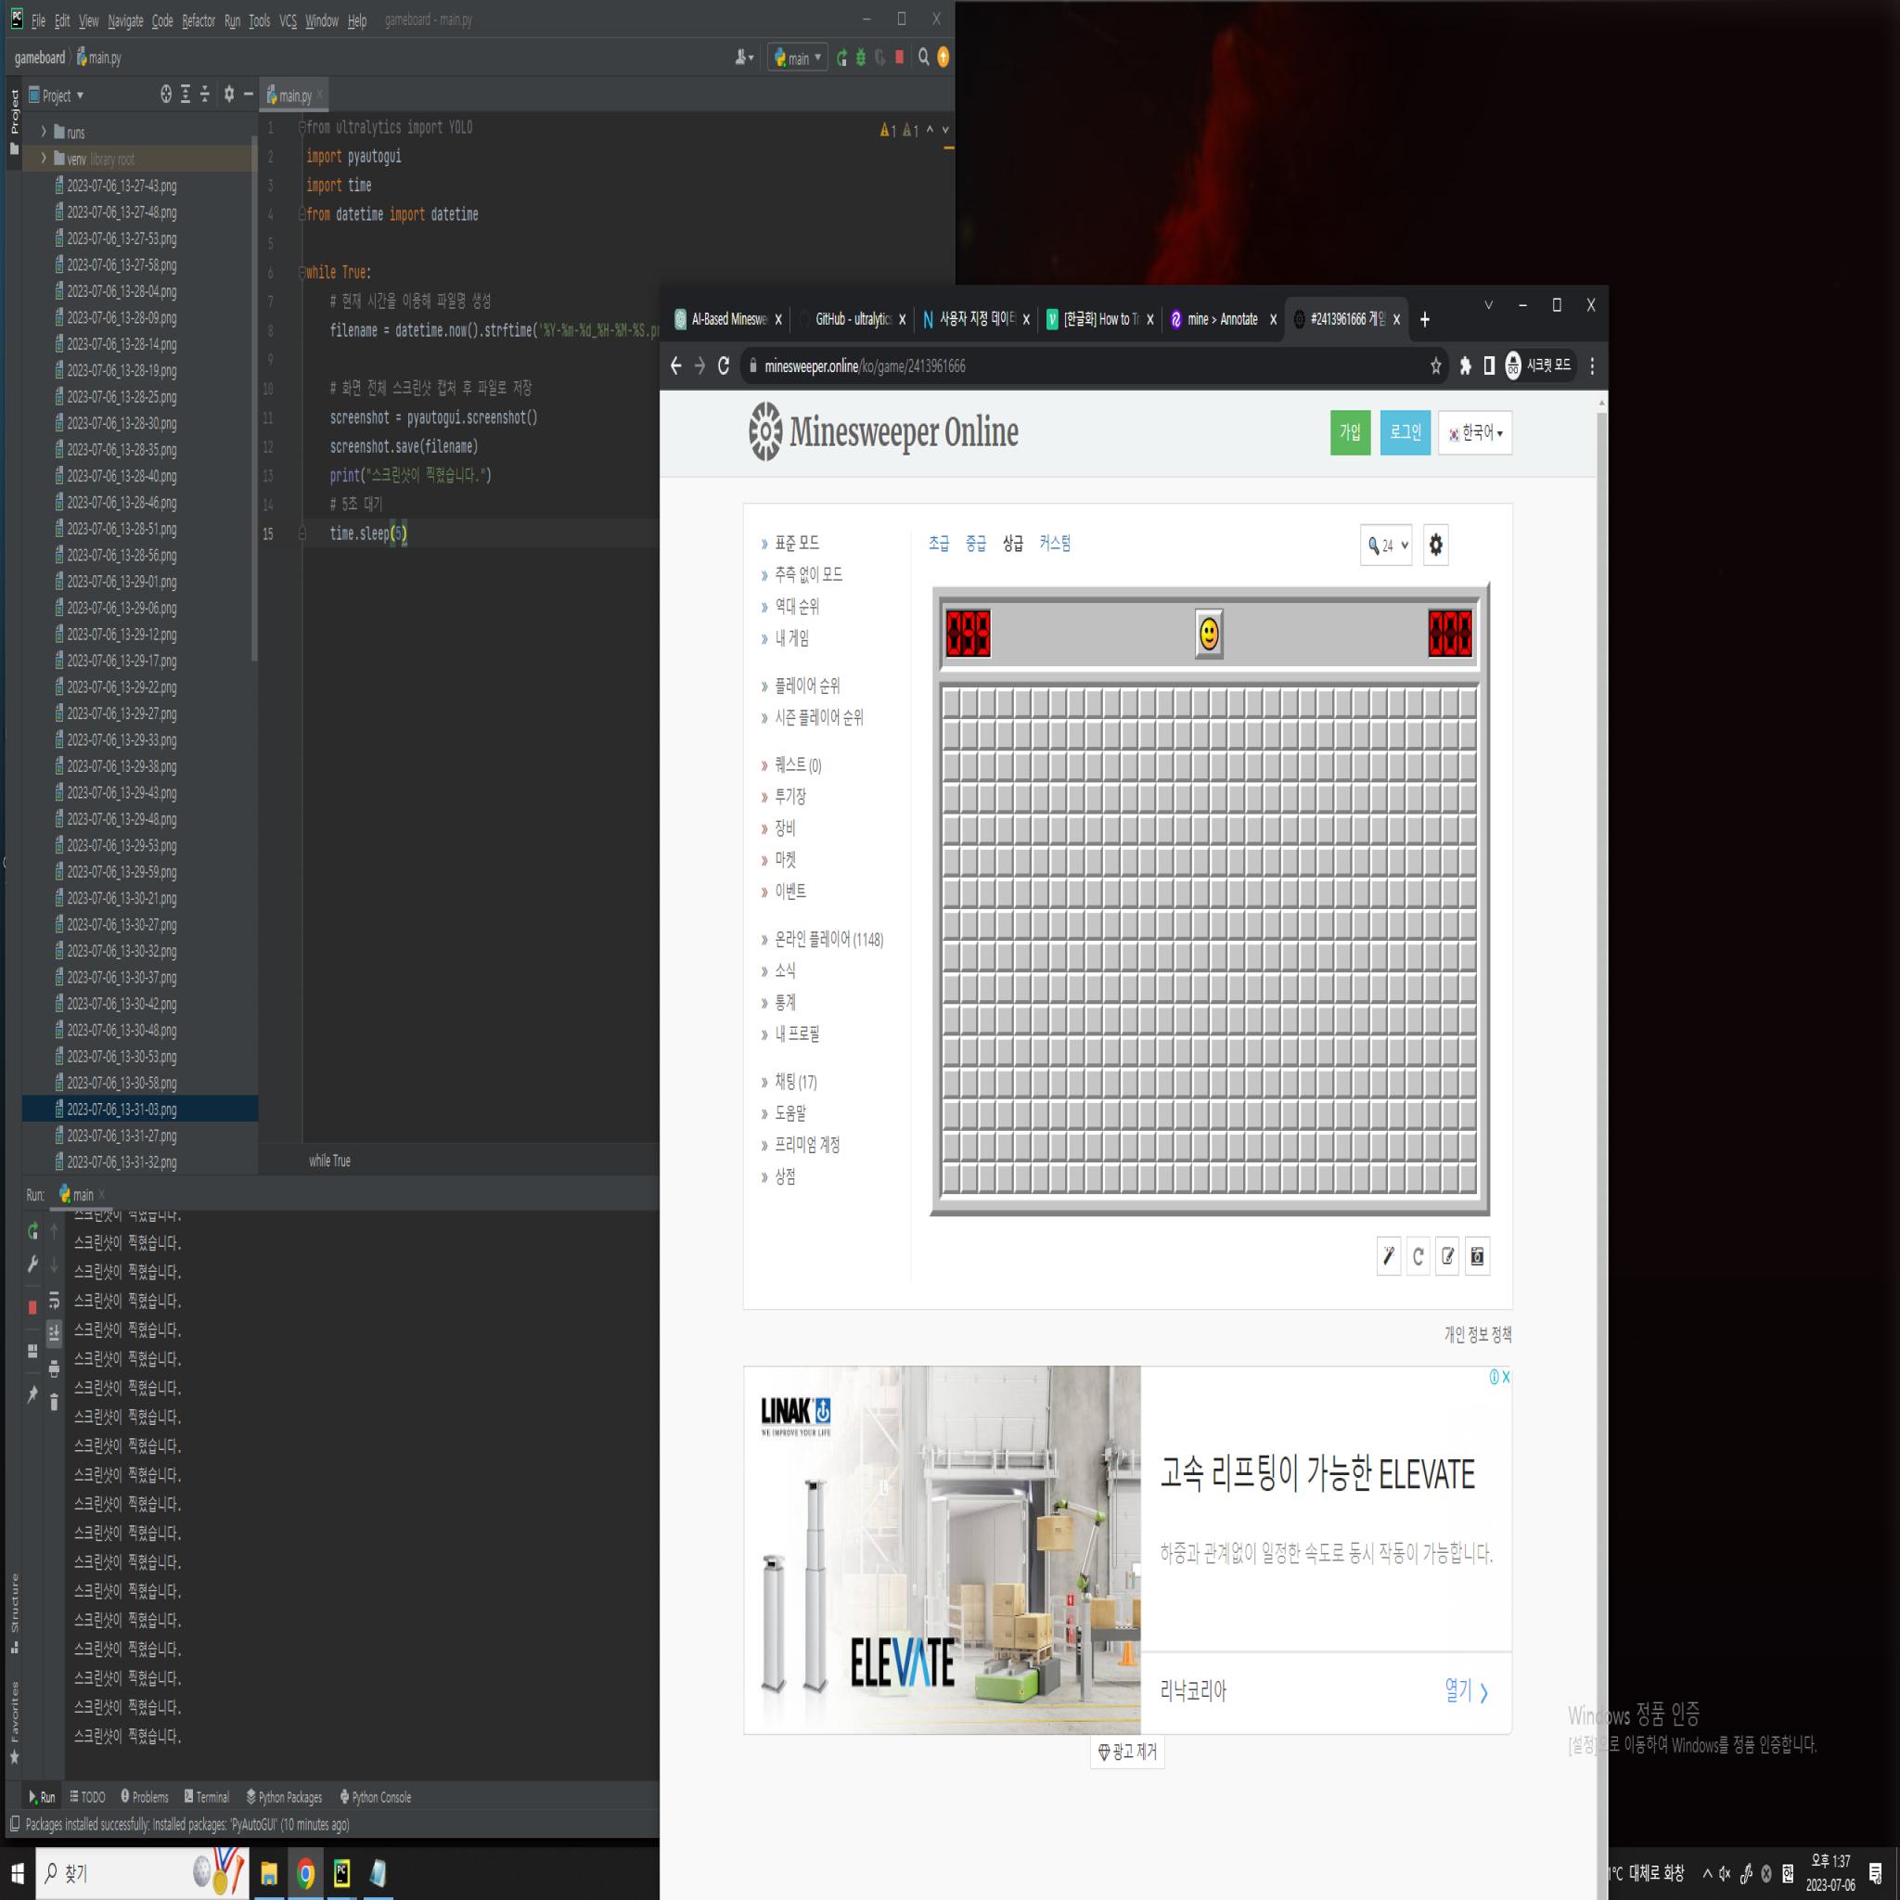1900x1900 pixels.
Task: Click the locate file target icon in Project panel
Action: (166, 95)
